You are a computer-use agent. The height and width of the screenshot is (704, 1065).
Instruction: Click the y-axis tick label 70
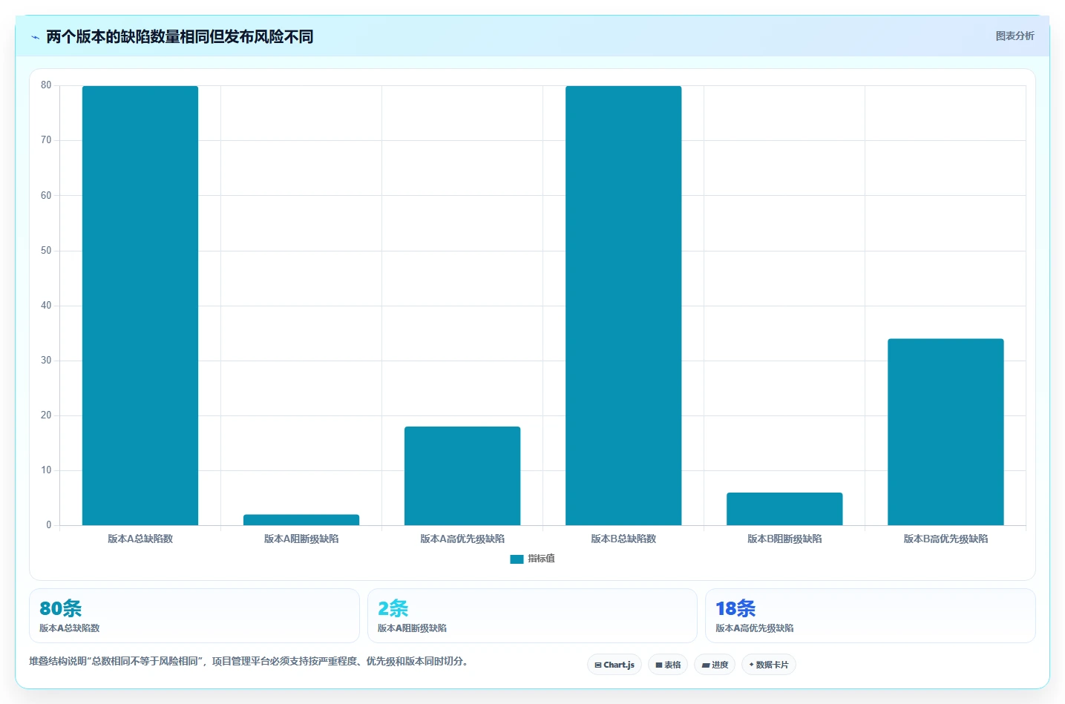(46, 140)
